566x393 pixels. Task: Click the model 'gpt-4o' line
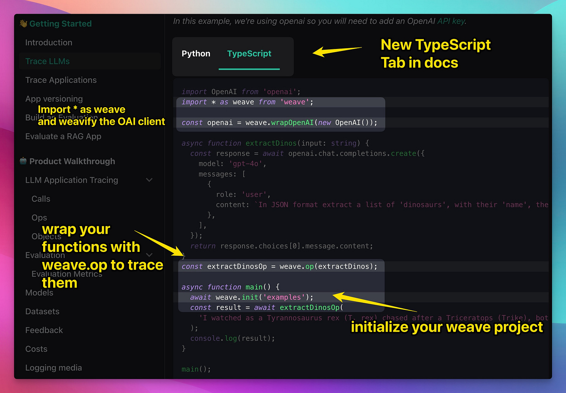[x=232, y=164]
